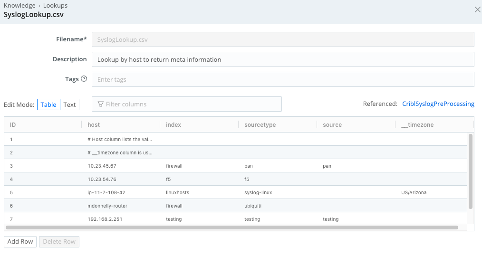This screenshot has width=482, height=256.
Task: Click the __timezone column header
Action: [x=417, y=125]
